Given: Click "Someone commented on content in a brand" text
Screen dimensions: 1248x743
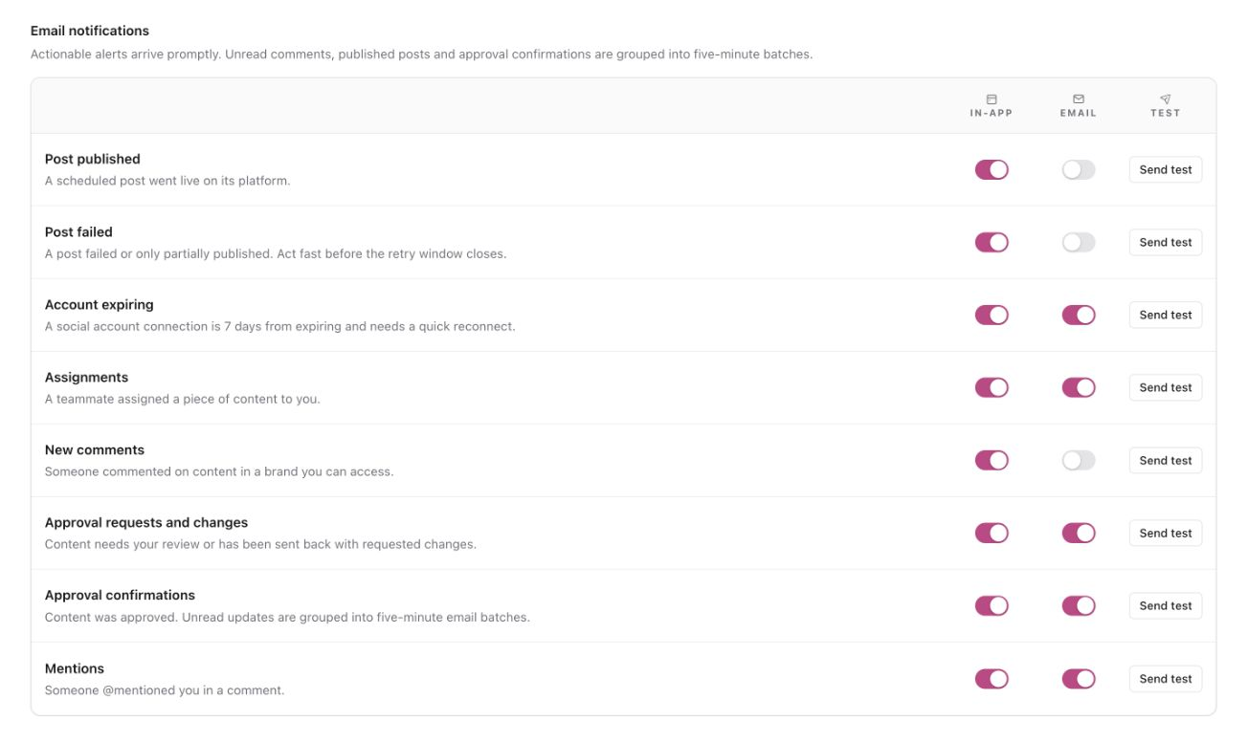Looking at the screenshot, I should [x=219, y=471].
